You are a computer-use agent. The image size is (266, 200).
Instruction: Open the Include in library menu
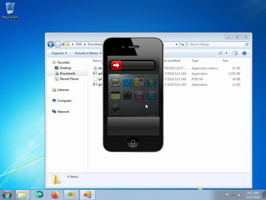click(x=88, y=53)
